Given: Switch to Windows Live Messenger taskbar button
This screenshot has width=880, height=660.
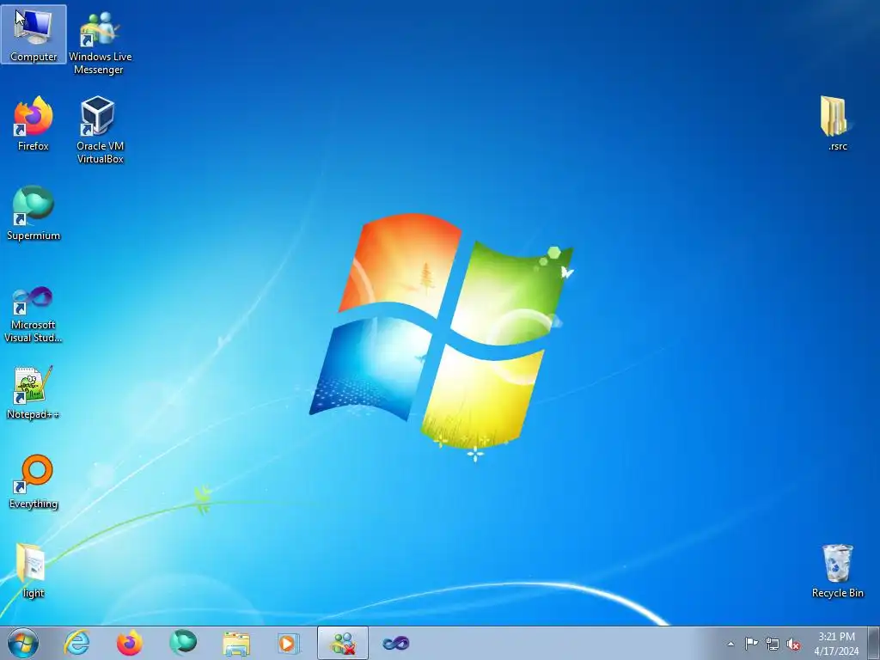Looking at the screenshot, I should pyautogui.click(x=343, y=643).
